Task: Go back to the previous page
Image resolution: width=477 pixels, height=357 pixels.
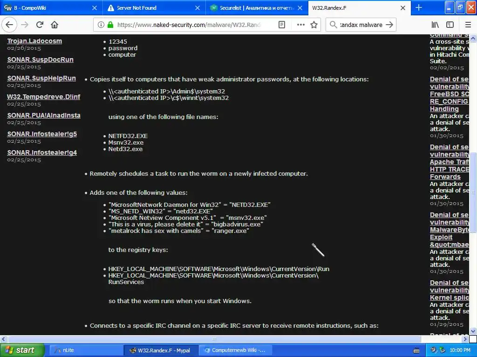Action: coord(9,25)
